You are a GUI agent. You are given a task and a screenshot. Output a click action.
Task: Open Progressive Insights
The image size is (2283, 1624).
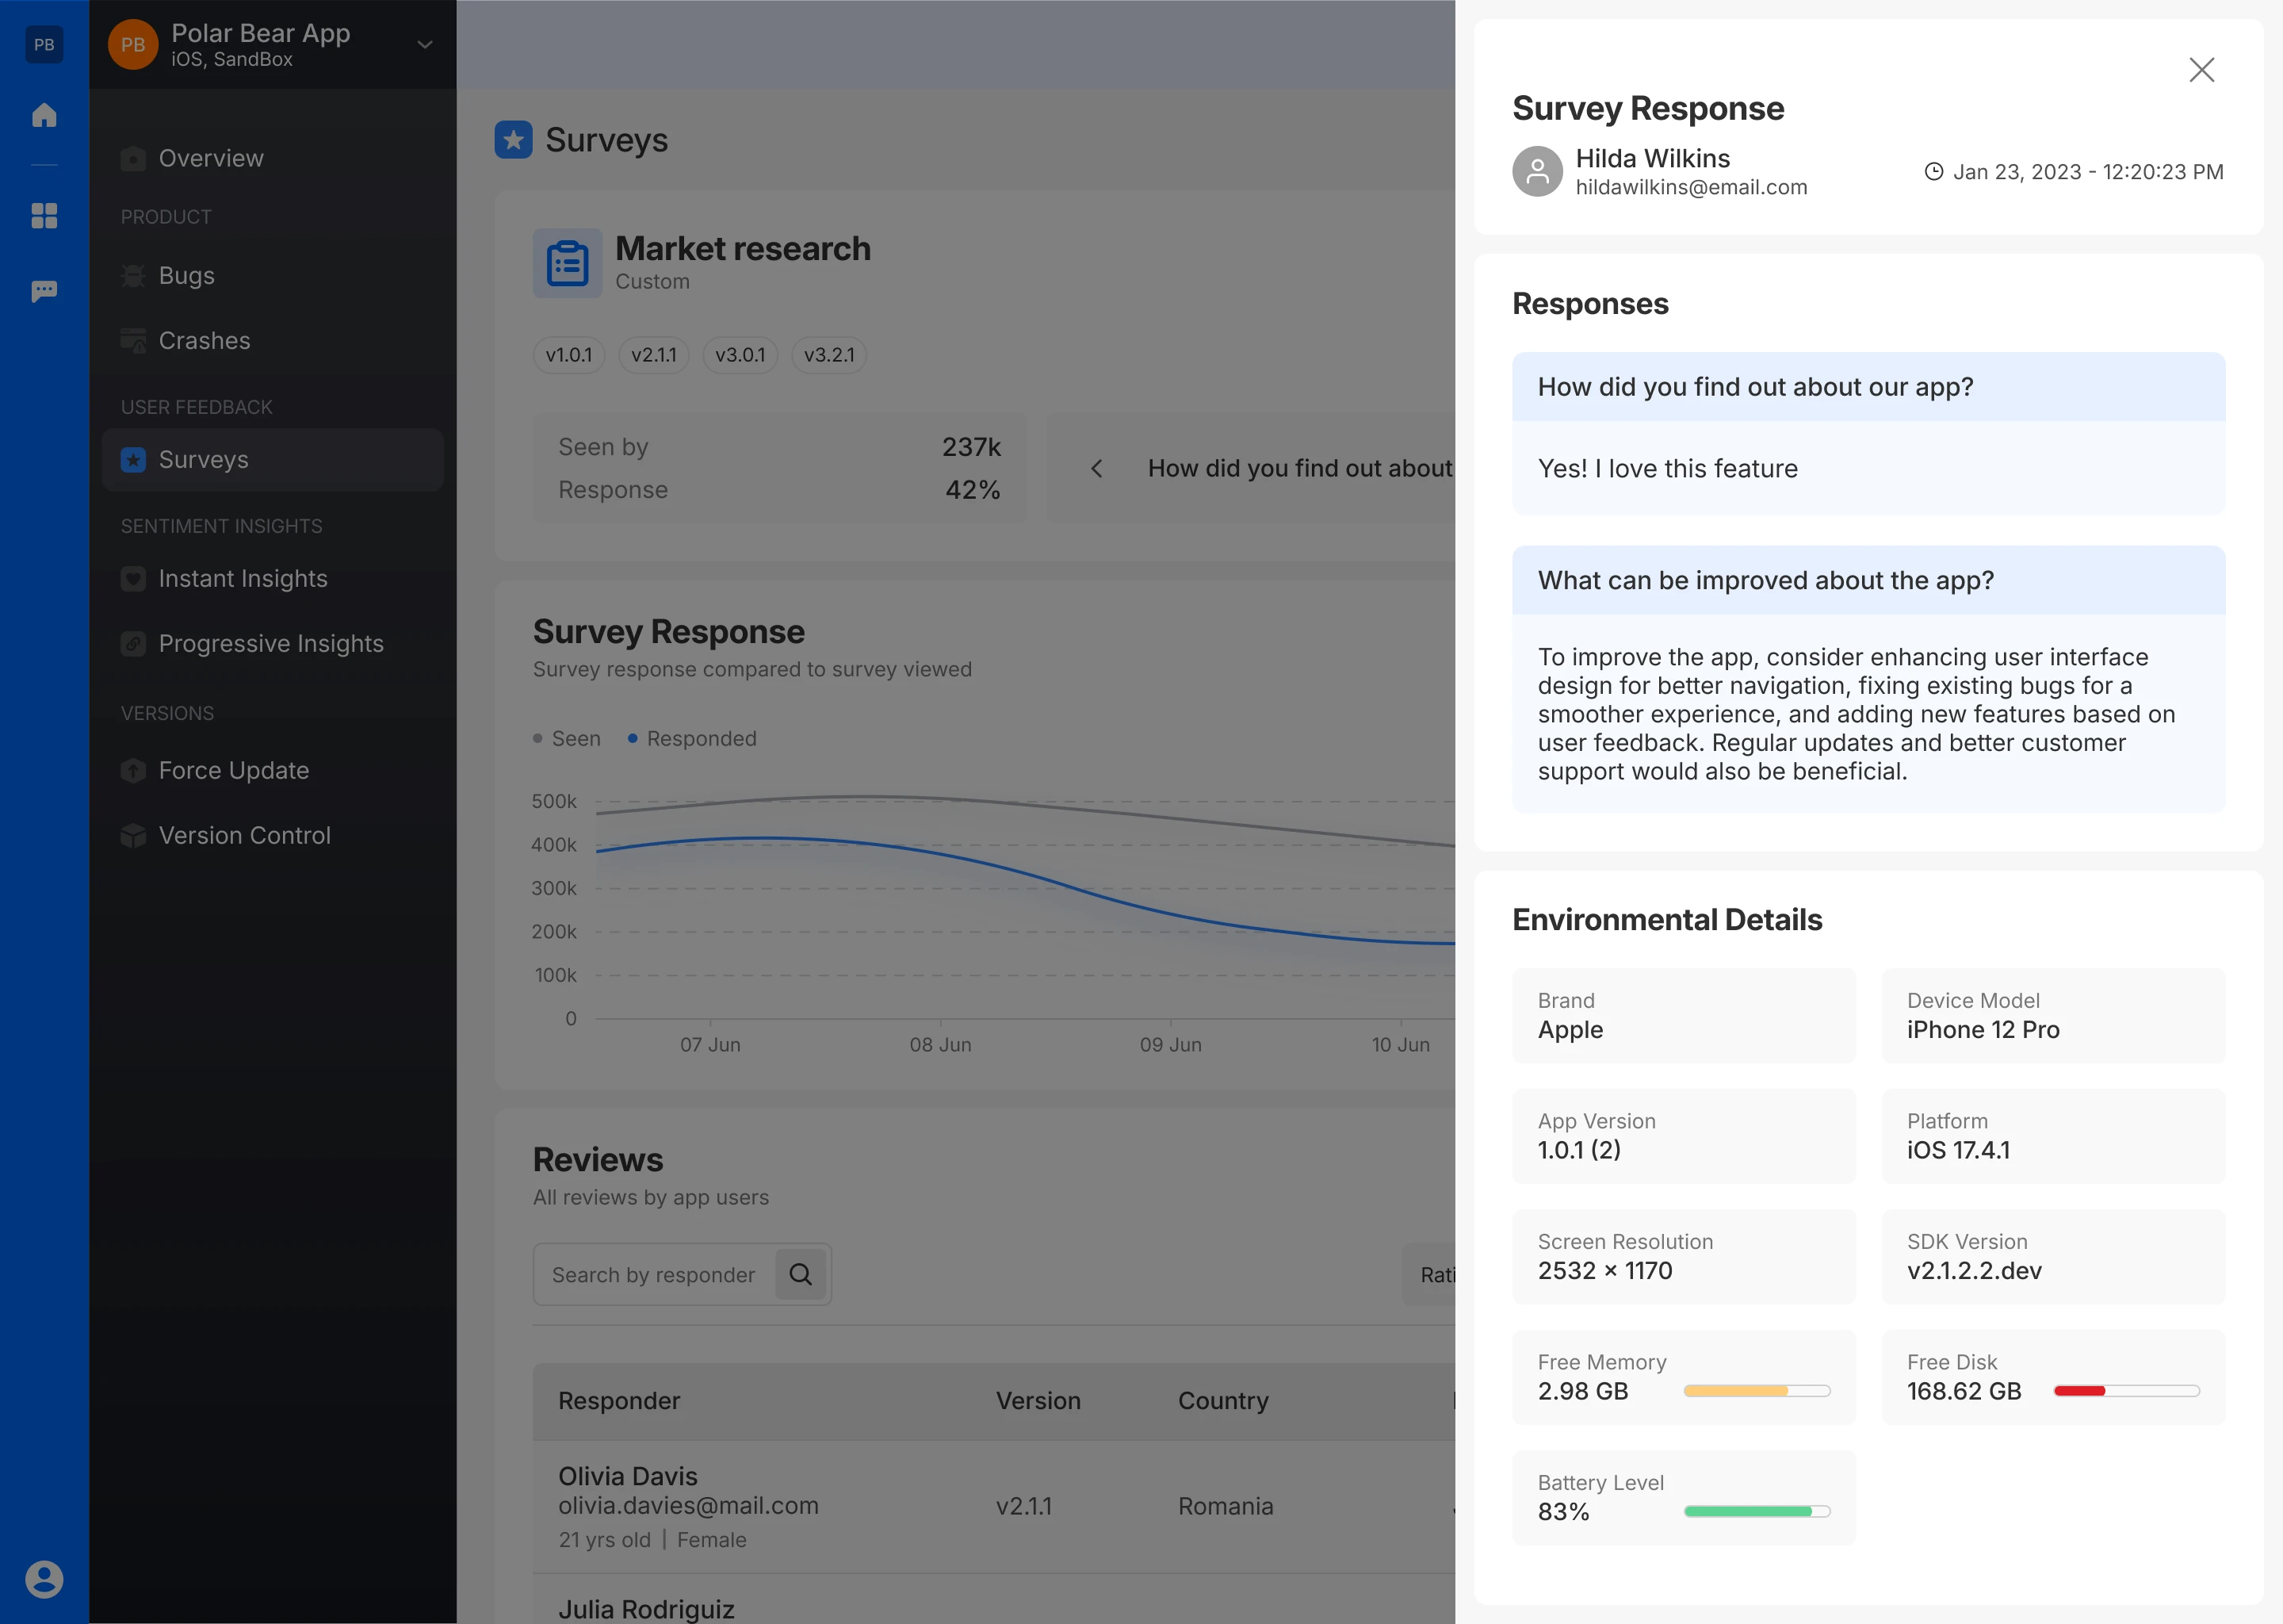(x=273, y=643)
